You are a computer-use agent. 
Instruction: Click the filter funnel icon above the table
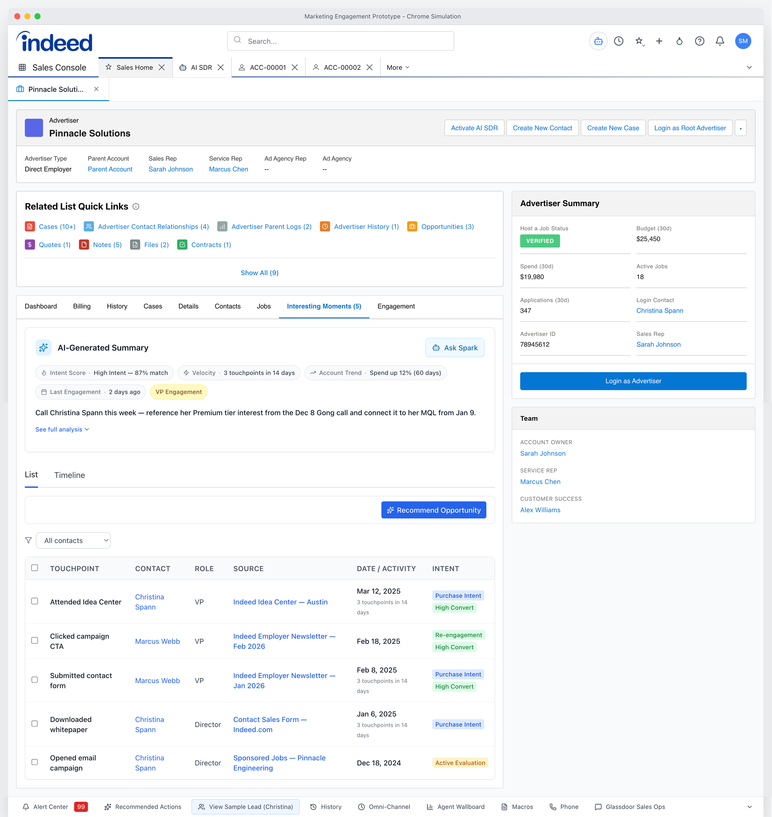[x=28, y=540]
